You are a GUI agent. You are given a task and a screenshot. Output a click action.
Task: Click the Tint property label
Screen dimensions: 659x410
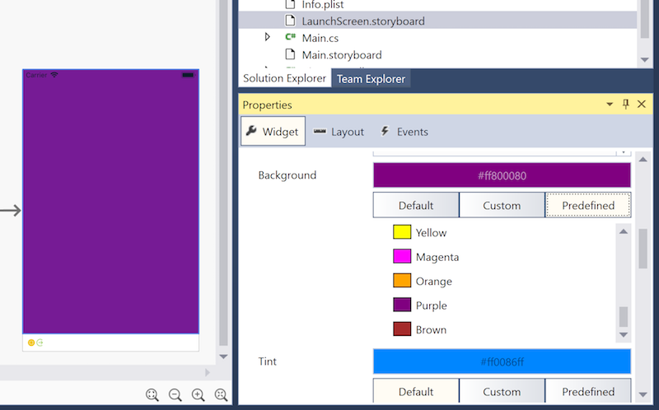click(x=267, y=361)
